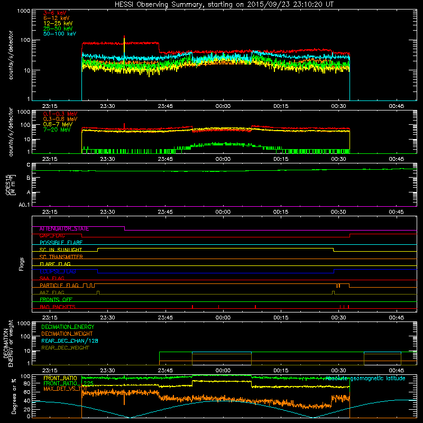Select the 25-50 keV legend label
This screenshot has height=423, width=423.
(58, 29)
